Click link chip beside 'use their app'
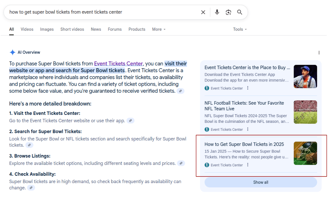The image size is (333, 198). coord(130,121)
